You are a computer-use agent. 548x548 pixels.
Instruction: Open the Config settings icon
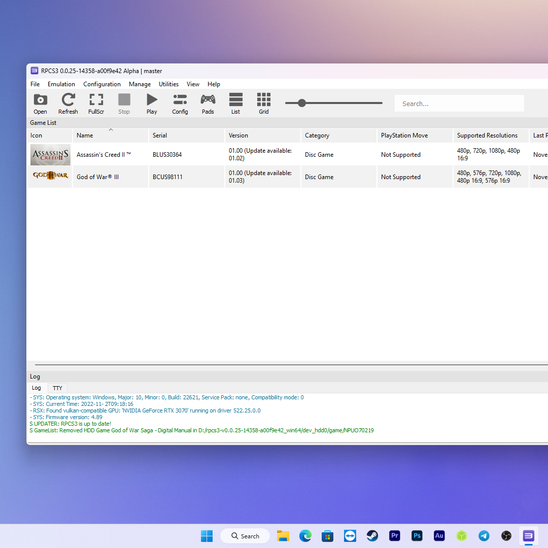pyautogui.click(x=180, y=104)
